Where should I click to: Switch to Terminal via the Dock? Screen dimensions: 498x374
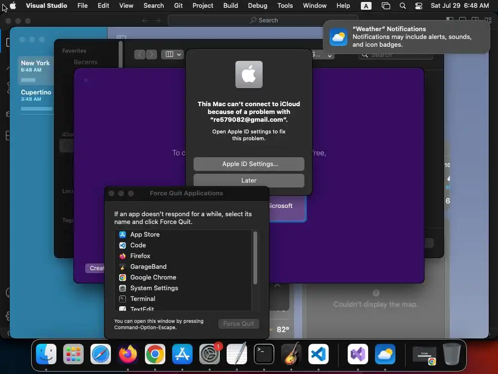[x=264, y=354]
